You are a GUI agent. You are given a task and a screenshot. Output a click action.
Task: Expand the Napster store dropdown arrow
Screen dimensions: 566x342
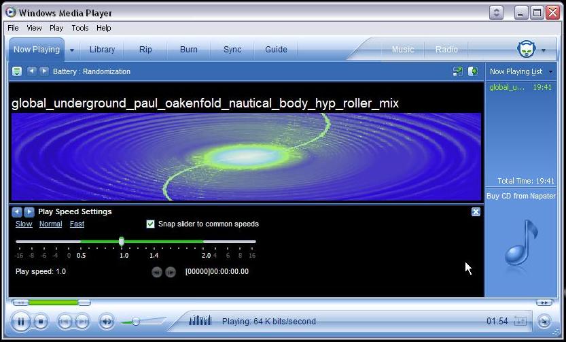(544, 50)
